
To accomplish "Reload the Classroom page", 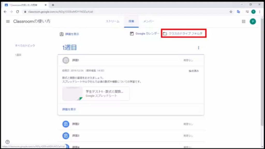I will [18, 12].
